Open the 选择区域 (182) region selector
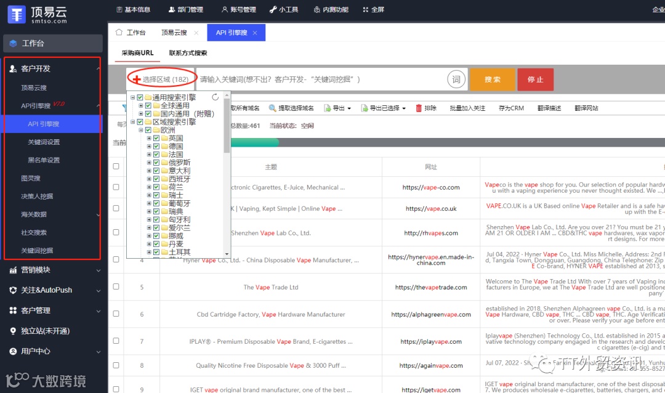The image size is (665, 393). pyautogui.click(x=161, y=79)
